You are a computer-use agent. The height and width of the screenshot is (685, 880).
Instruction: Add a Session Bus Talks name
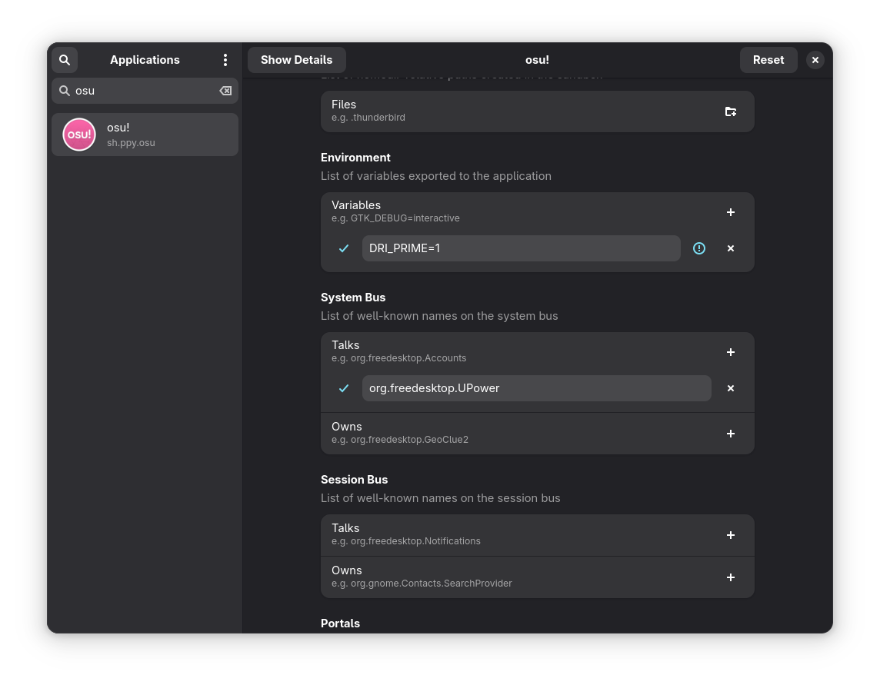(730, 535)
